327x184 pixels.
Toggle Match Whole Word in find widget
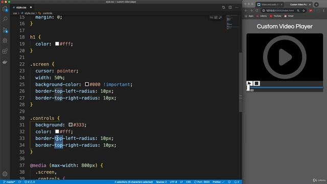[x=216, y=17]
